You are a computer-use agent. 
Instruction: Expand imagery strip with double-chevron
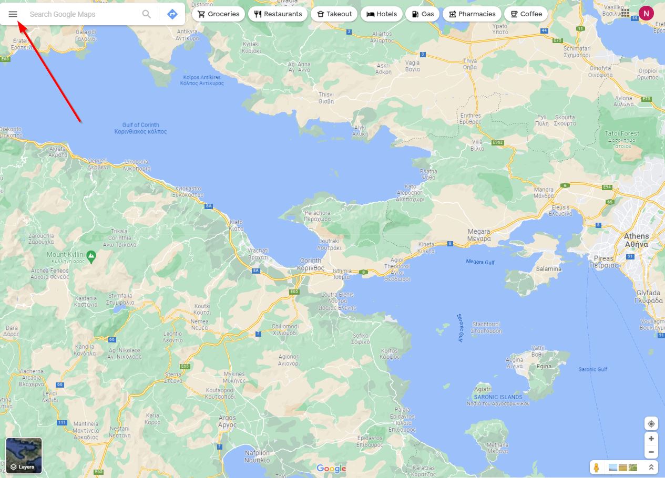tap(651, 467)
